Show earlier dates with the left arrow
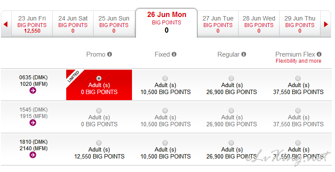335x172 pixels. (6, 24)
